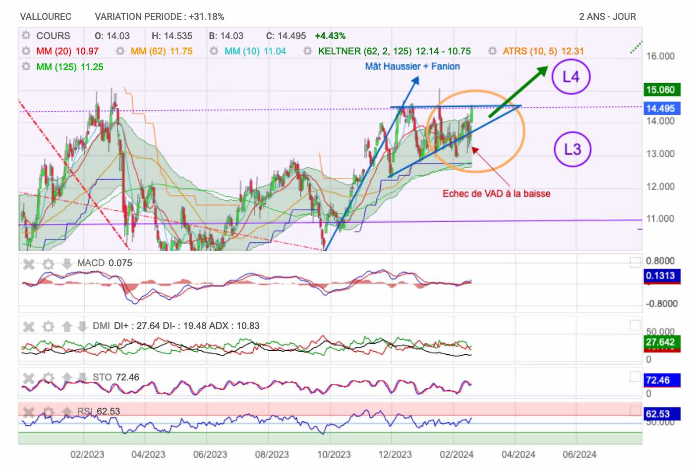689x468 pixels.
Task: Open MACD panel settings gear
Action: [48, 264]
